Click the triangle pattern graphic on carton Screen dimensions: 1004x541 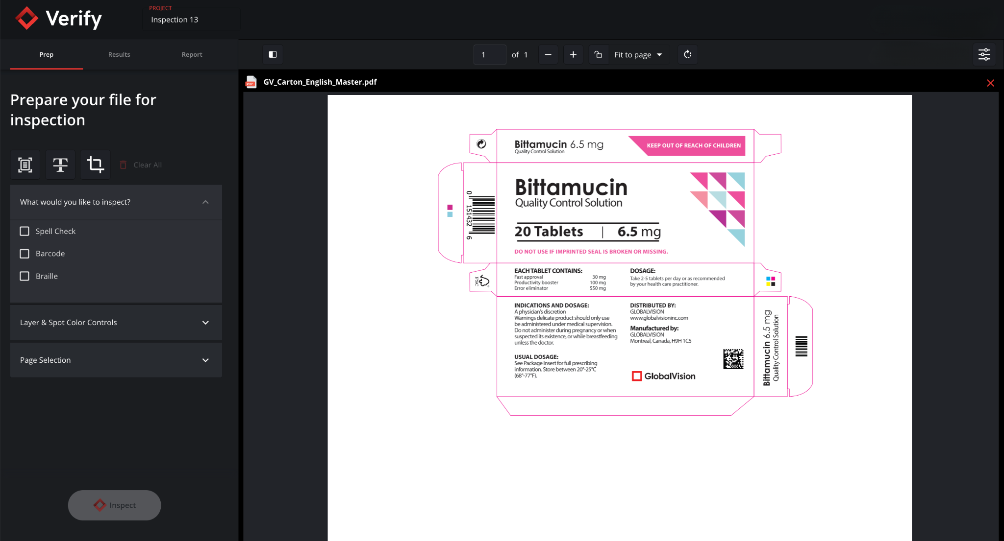[x=718, y=209]
